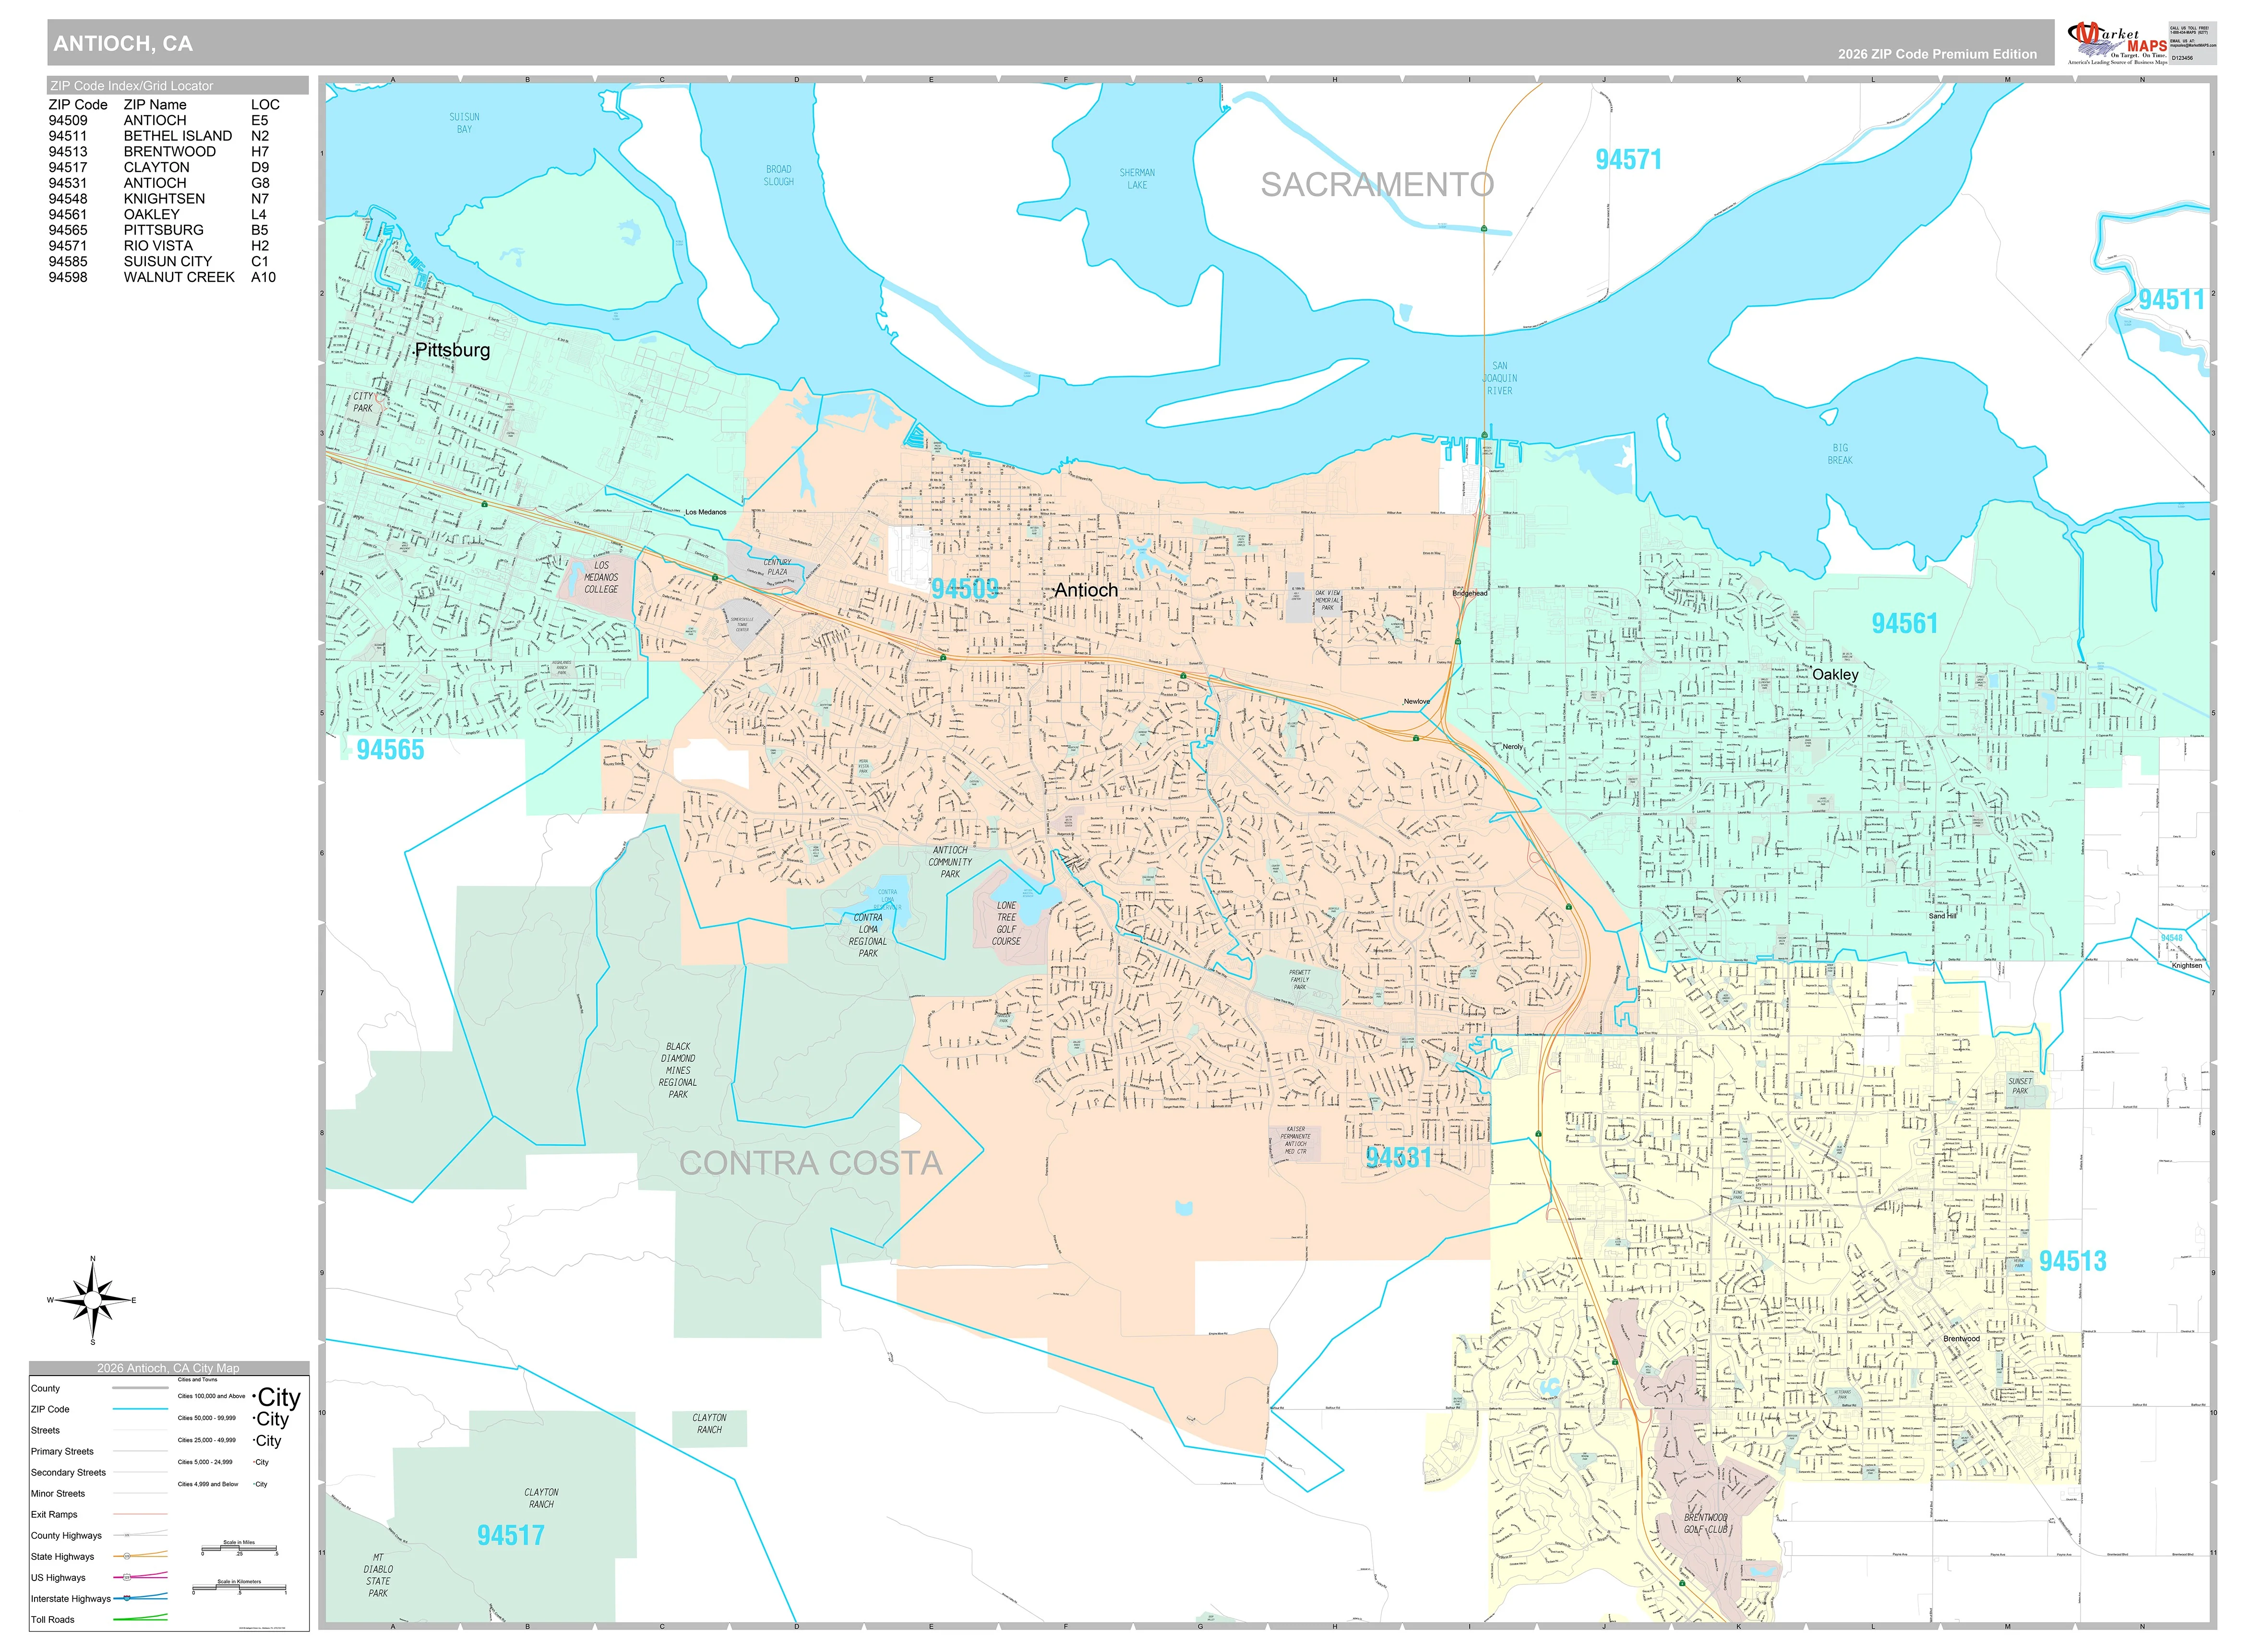Click the Sand Hill label on map
The height and width of the screenshot is (1652, 2249).
click(x=1943, y=916)
